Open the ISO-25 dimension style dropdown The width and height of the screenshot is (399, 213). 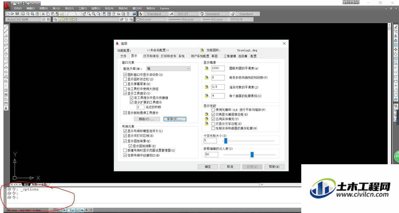tap(187, 14)
